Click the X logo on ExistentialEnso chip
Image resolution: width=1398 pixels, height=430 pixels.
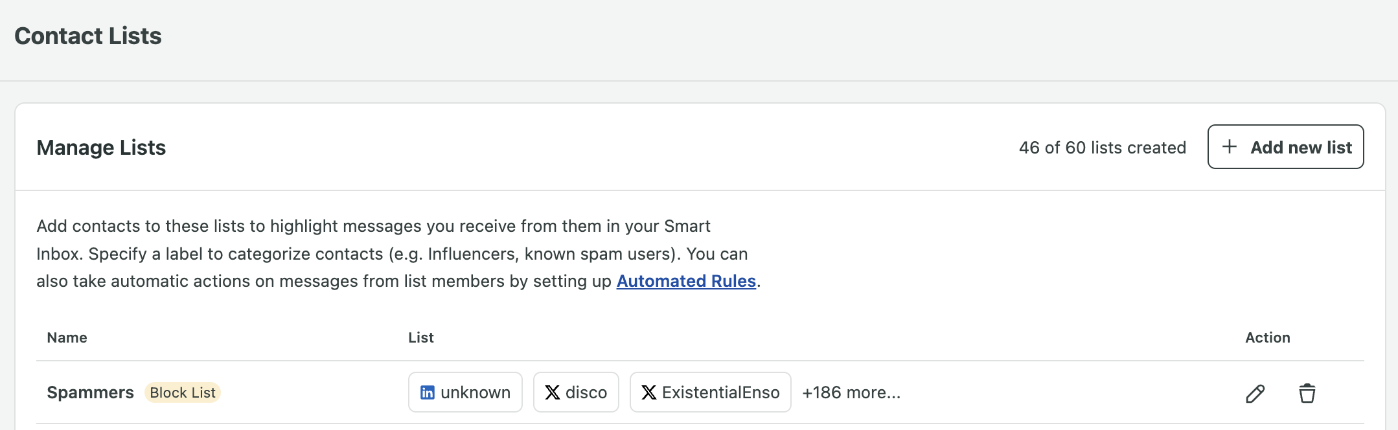click(648, 392)
